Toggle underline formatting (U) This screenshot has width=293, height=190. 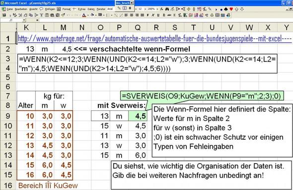[x=158, y=15]
